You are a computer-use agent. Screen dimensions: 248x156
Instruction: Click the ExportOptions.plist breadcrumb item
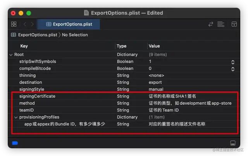tap(38, 35)
